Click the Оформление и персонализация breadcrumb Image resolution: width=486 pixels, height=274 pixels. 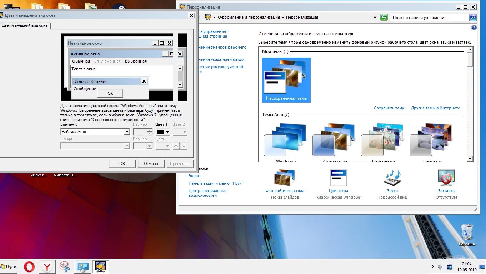pos(249,17)
